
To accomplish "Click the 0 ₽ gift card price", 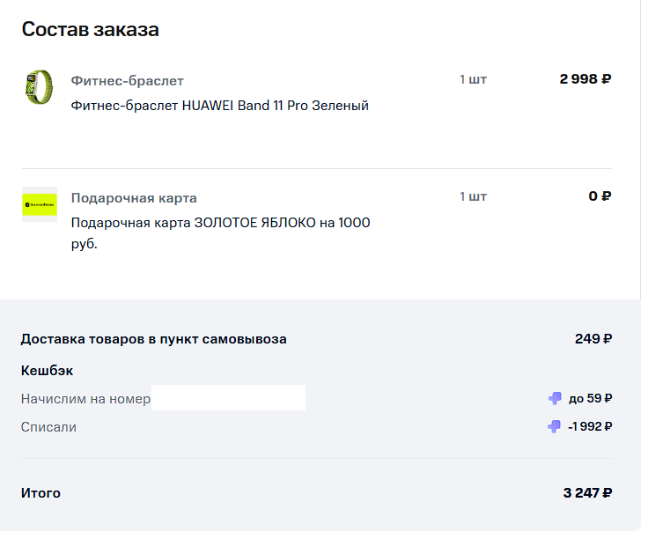I will (600, 196).
